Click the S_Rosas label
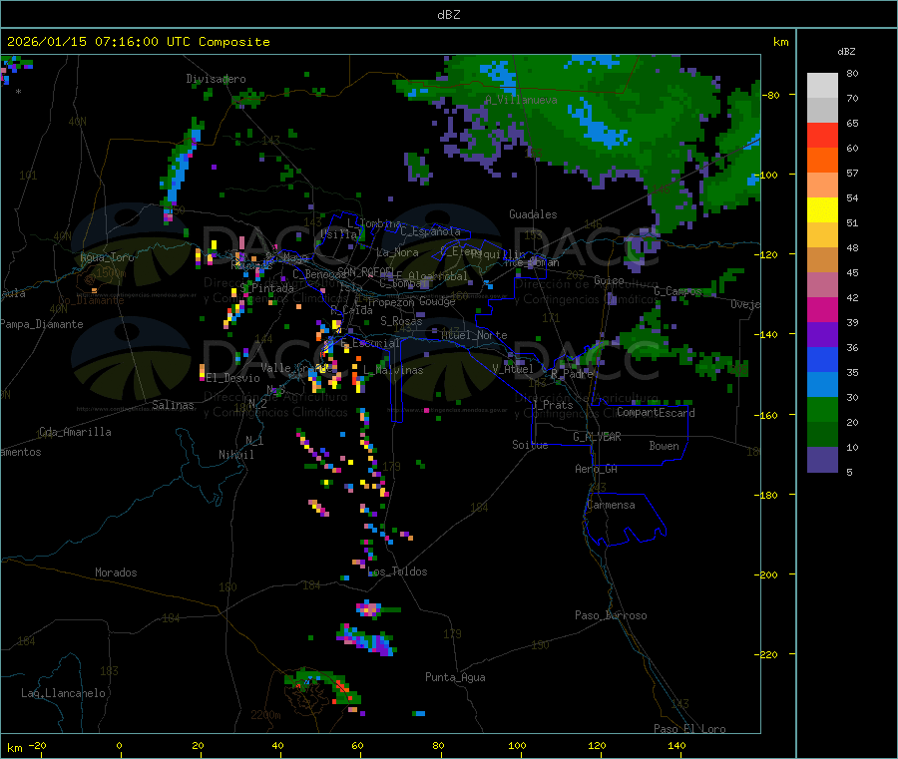This screenshot has width=898, height=759. (401, 322)
